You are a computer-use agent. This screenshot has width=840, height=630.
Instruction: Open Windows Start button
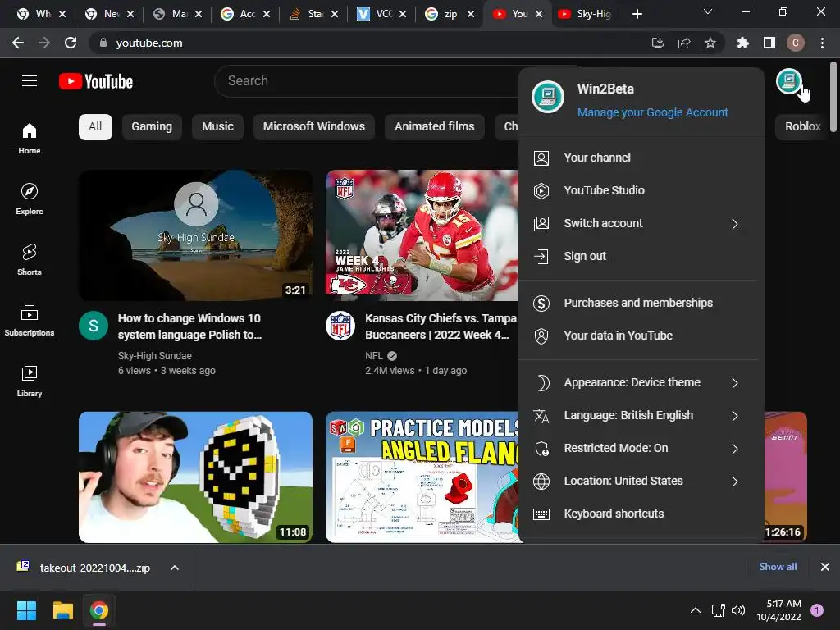click(x=26, y=610)
